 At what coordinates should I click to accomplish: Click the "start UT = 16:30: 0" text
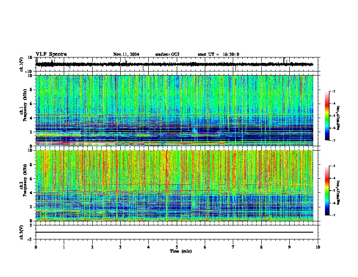(x=218, y=54)
